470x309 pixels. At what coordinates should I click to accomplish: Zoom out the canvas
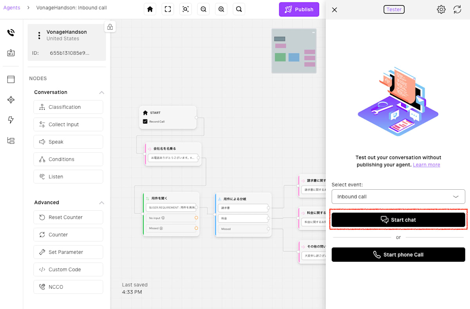203,9
